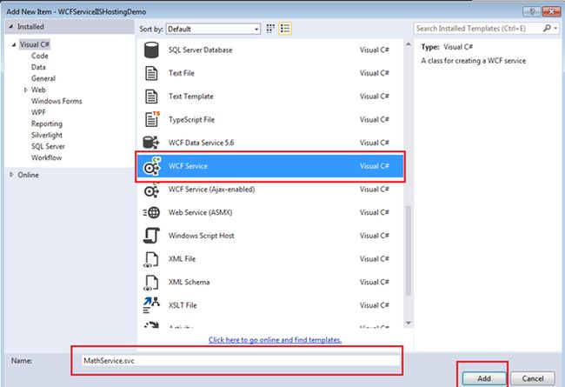Click the WCF Data Service 5.6 icon
The height and width of the screenshot is (387, 565).
tap(151, 143)
